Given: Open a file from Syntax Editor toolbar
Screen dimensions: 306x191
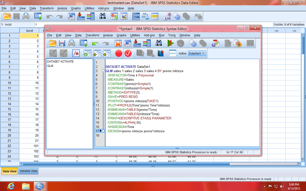Looking at the screenshot, I should tap(52, 43).
